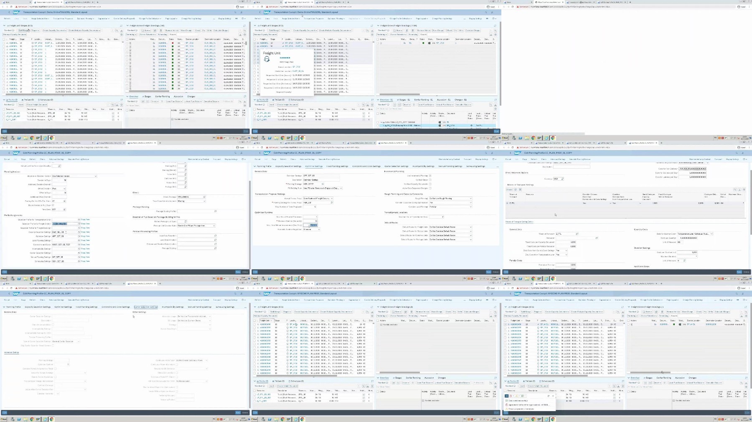Untick the Use Incremental Planning checkbox
Image resolution: width=752 pixels, height=422 pixels.
pyautogui.click(x=430, y=176)
